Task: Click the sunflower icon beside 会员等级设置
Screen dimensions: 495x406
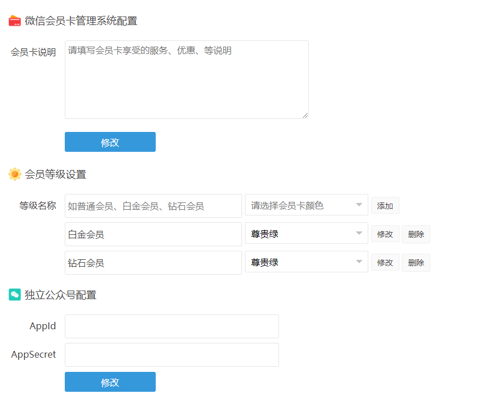Action: [15, 174]
